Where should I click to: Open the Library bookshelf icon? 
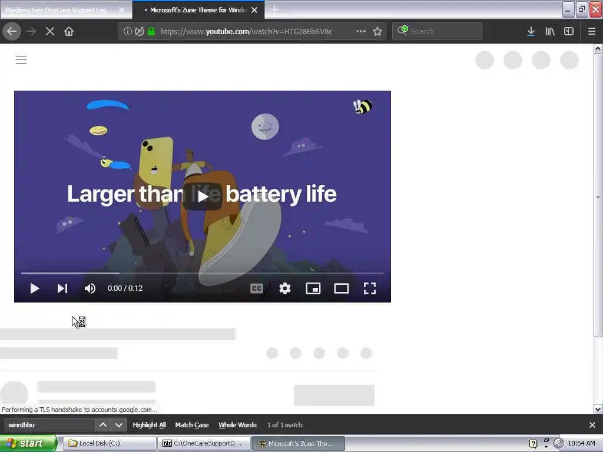pyautogui.click(x=550, y=31)
